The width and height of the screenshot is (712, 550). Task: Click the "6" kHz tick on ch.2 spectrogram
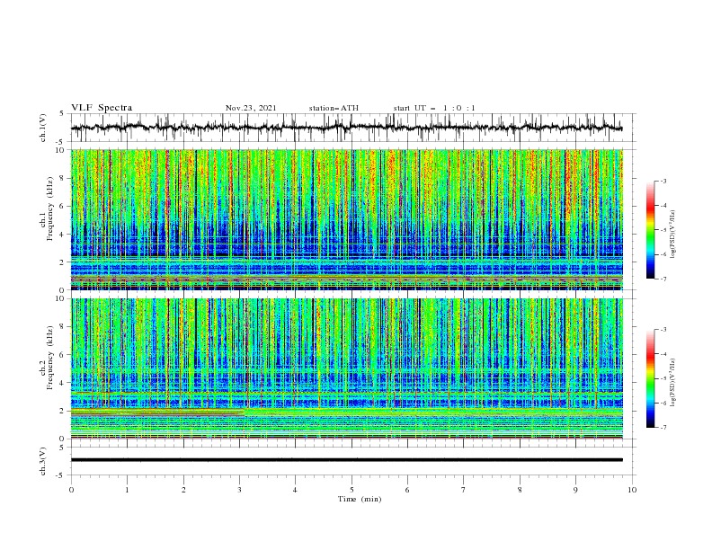tap(63, 354)
